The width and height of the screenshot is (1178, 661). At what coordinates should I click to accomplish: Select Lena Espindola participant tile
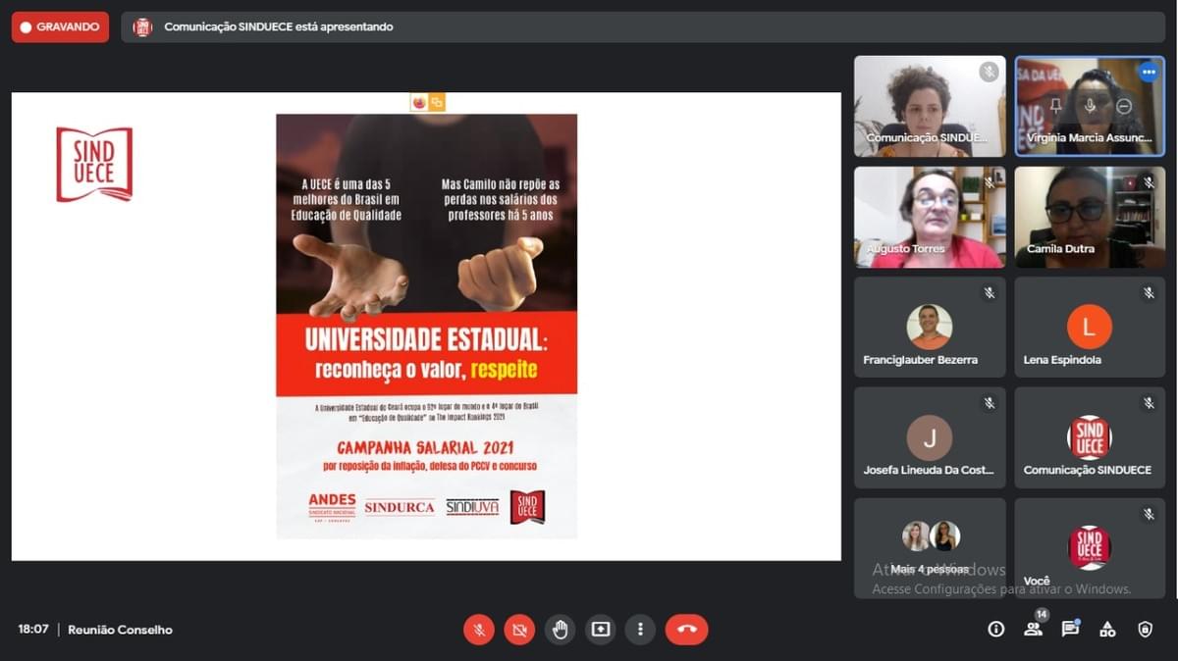[1090, 328]
